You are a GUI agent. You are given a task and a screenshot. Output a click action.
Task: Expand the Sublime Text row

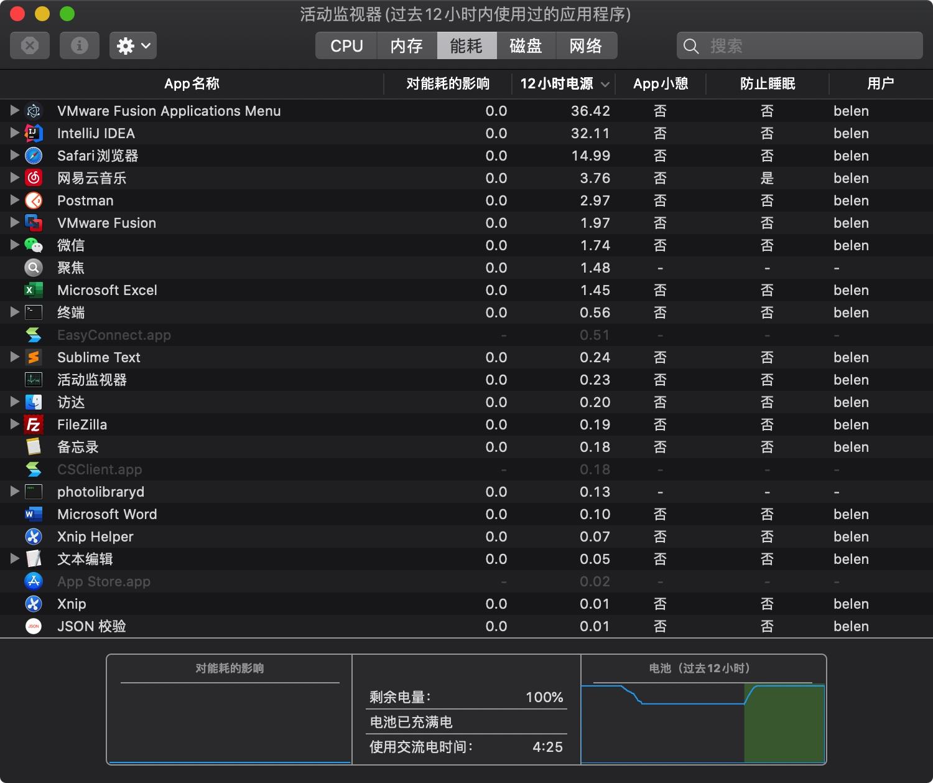(15, 357)
